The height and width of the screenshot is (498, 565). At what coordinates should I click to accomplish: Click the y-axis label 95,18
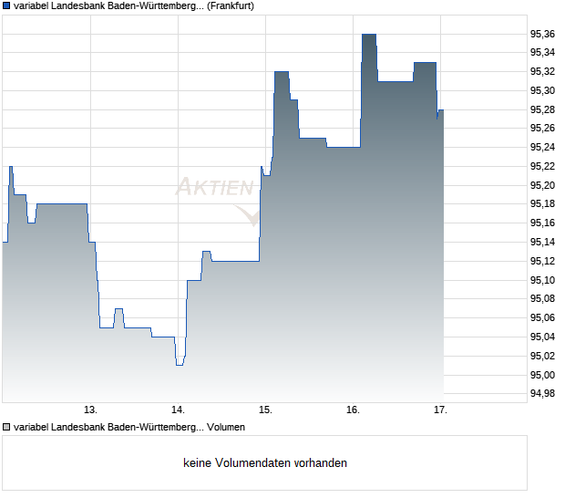tap(542, 204)
